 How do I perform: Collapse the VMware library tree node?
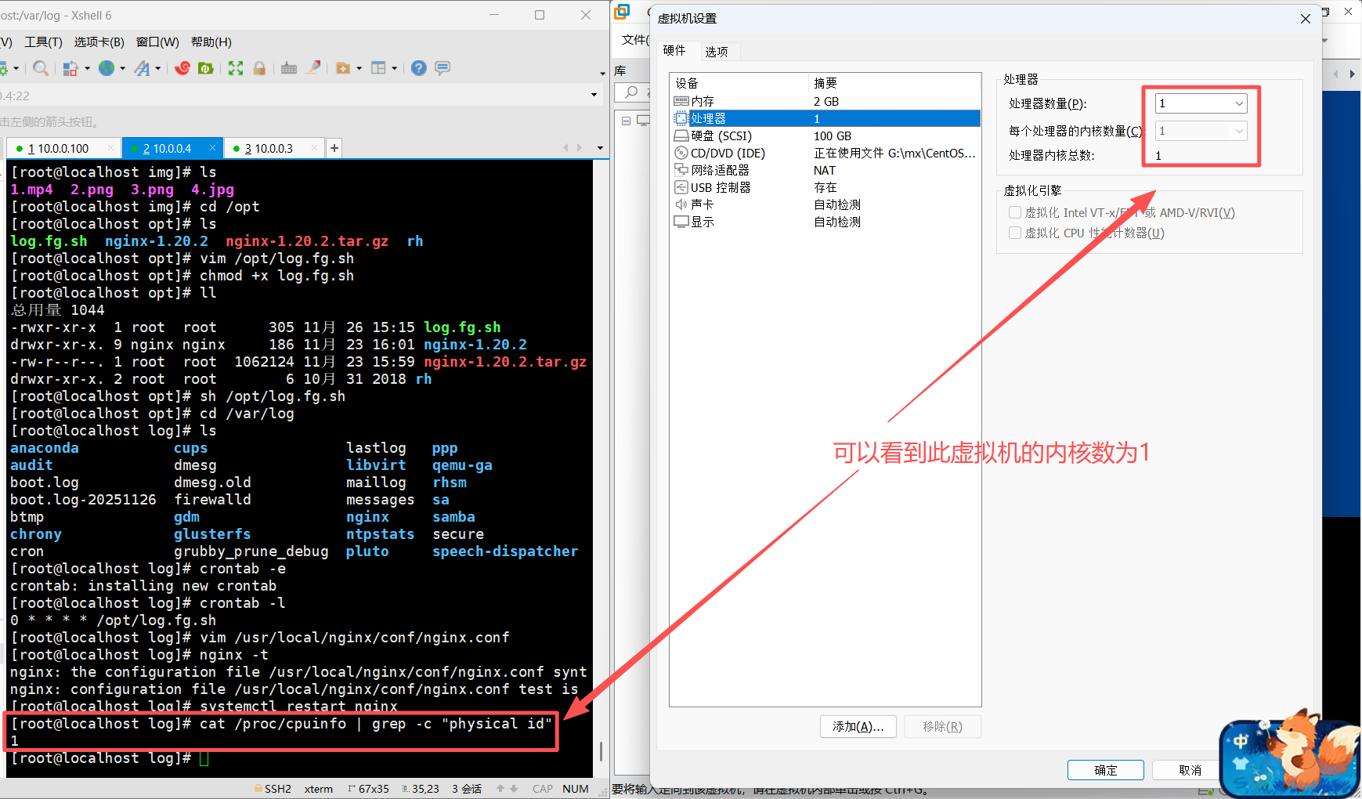pos(626,121)
